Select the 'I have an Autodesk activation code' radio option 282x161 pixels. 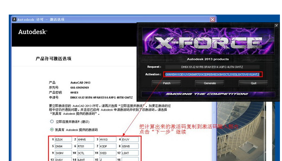pos(52,129)
